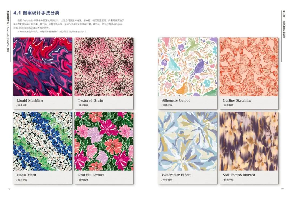Image resolution: width=292 pixels, height=198 pixels.
Task: Click the Liquid Marbling caption text
Action: click(30, 100)
